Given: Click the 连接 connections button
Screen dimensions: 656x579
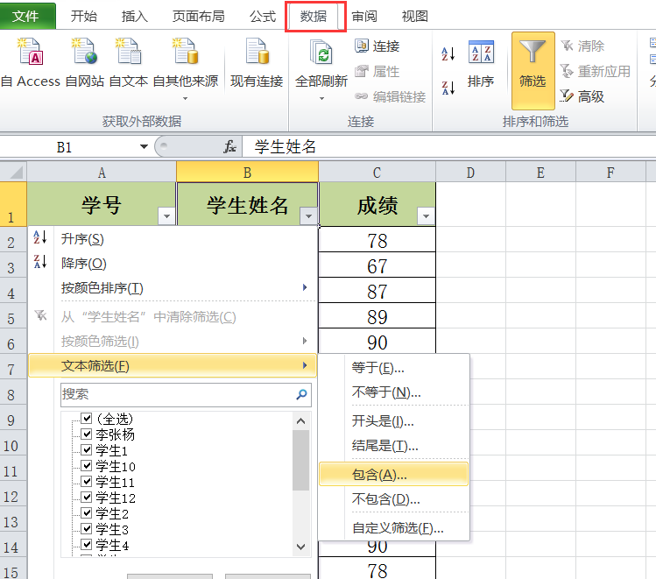Looking at the screenshot, I should [x=377, y=46].
